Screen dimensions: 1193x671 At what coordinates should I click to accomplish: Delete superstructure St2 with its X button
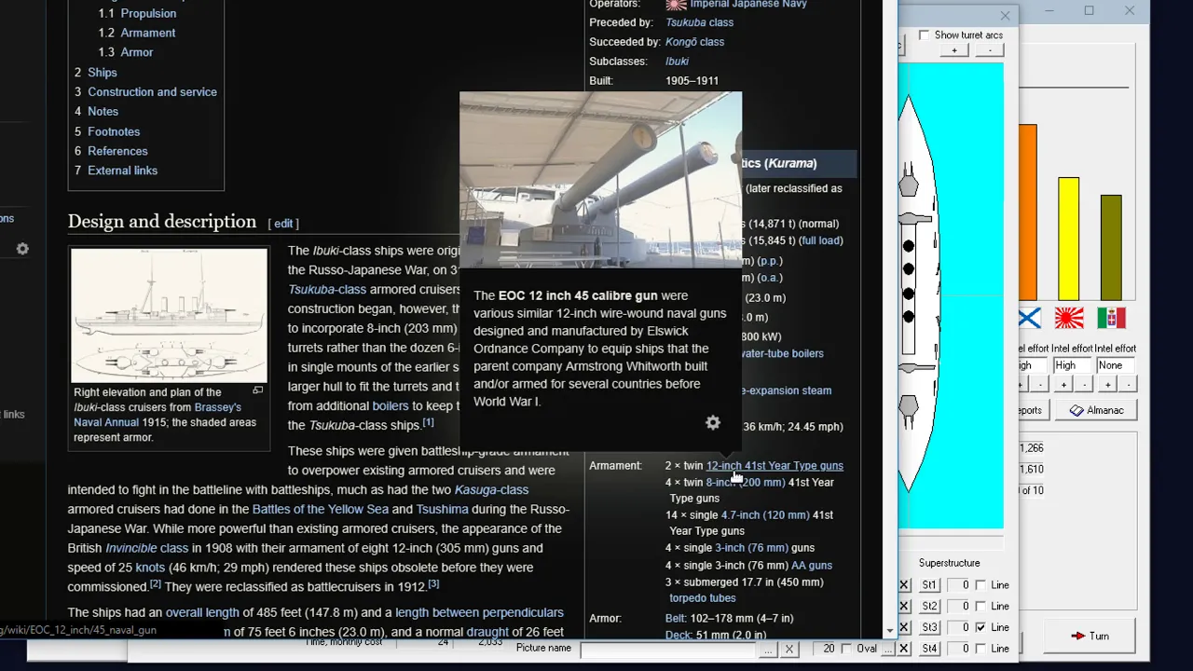tap(904, 606)
